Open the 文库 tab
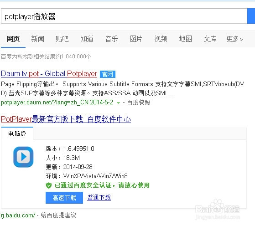 point(210,39)
